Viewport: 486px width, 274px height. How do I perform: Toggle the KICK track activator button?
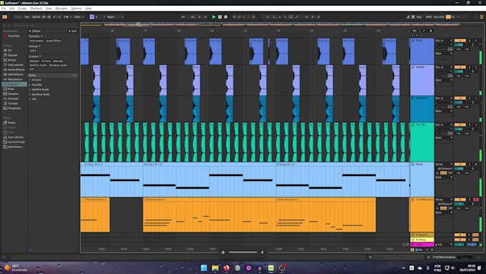460,40
